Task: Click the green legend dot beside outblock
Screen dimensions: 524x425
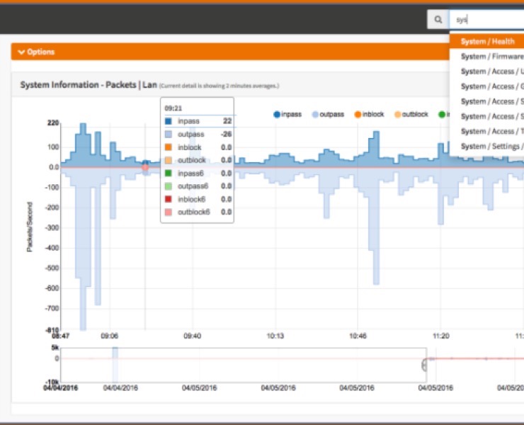Action: [x=442, y=115]
